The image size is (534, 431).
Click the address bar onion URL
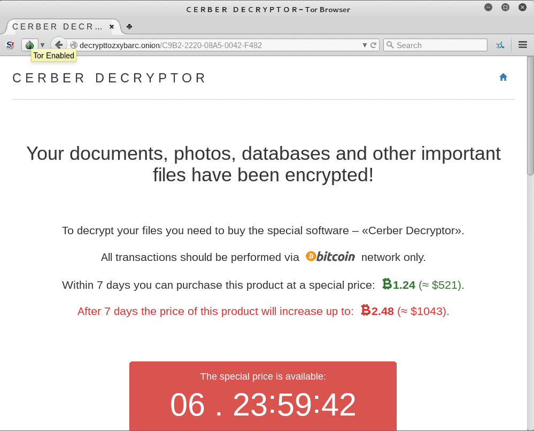coord(171,45)
